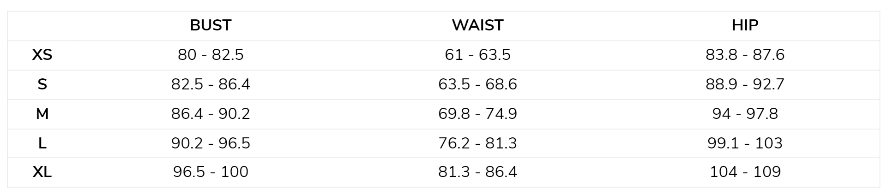Click XL waist value 81.3 - 86.4
Image resolution: width=887 pixels, height=195 pixels.
[477, 172]
